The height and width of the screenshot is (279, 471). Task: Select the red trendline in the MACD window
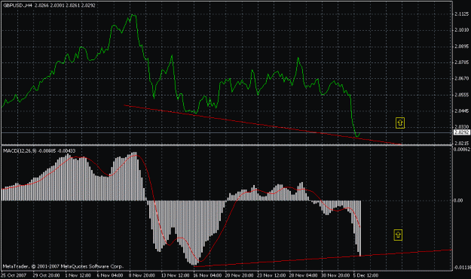pyautogui.click(x=323, y=258)
